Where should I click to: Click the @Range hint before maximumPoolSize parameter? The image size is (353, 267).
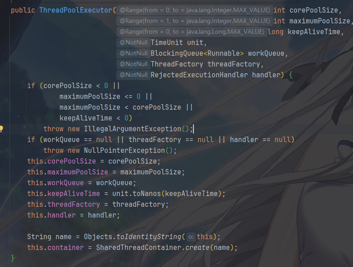pyautogui.click(x=195, y=21)
